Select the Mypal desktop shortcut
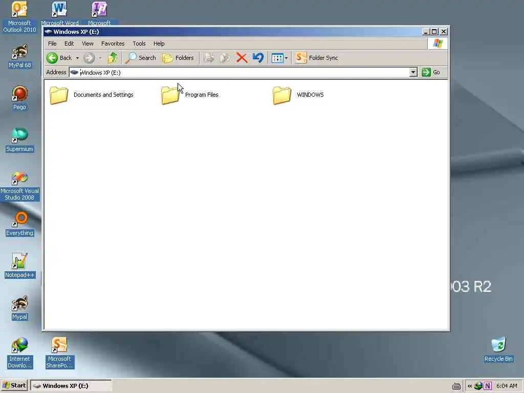 pyautogui.click(x=19, y=308)
